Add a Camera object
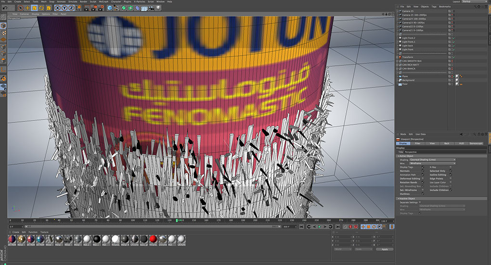491x265 pixels. [x=151, y=8]
